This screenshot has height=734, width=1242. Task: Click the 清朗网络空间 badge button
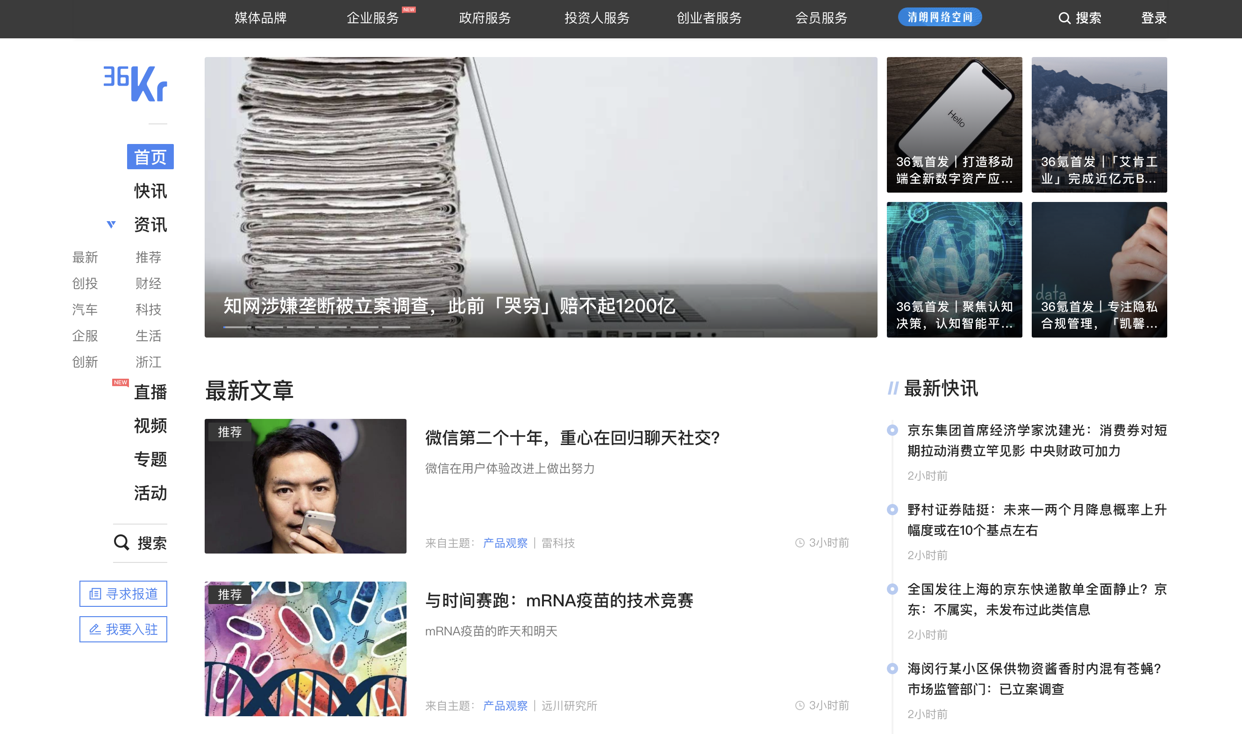940,17
